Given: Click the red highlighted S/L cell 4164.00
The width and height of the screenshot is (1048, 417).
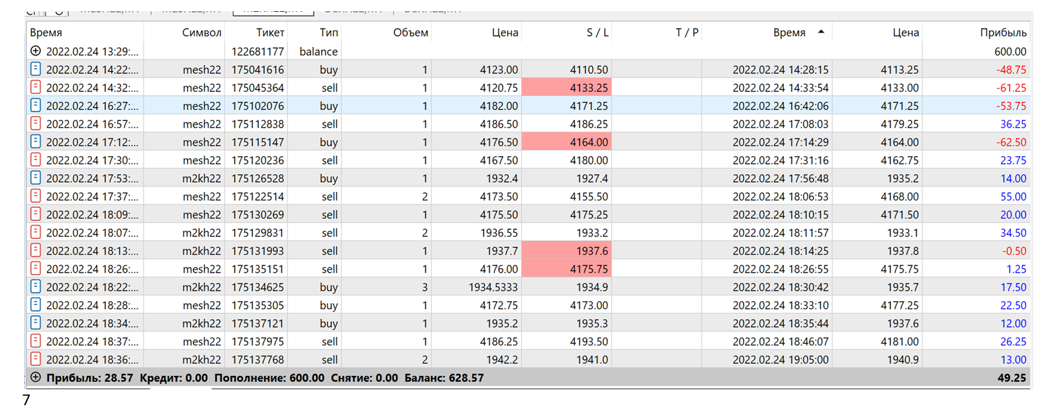Looking at the screenshot, I should click(567, 142).
